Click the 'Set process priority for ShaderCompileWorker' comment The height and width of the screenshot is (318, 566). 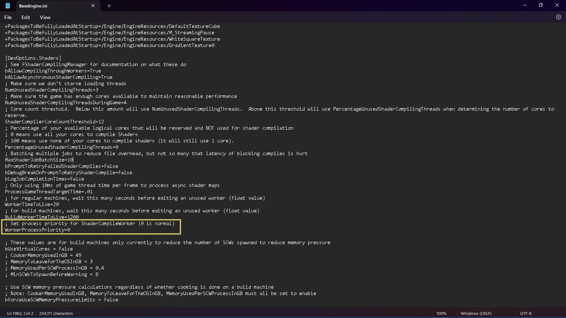[x=90, y=223]
